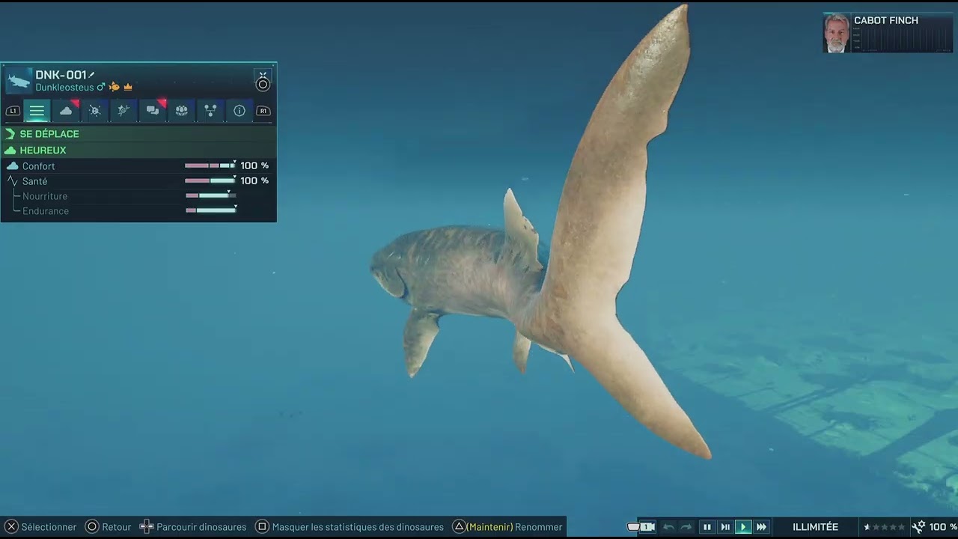Click the Nourriture sub-stat row
This screenshot has height=539, width=958.
click(x=138, y=196)
